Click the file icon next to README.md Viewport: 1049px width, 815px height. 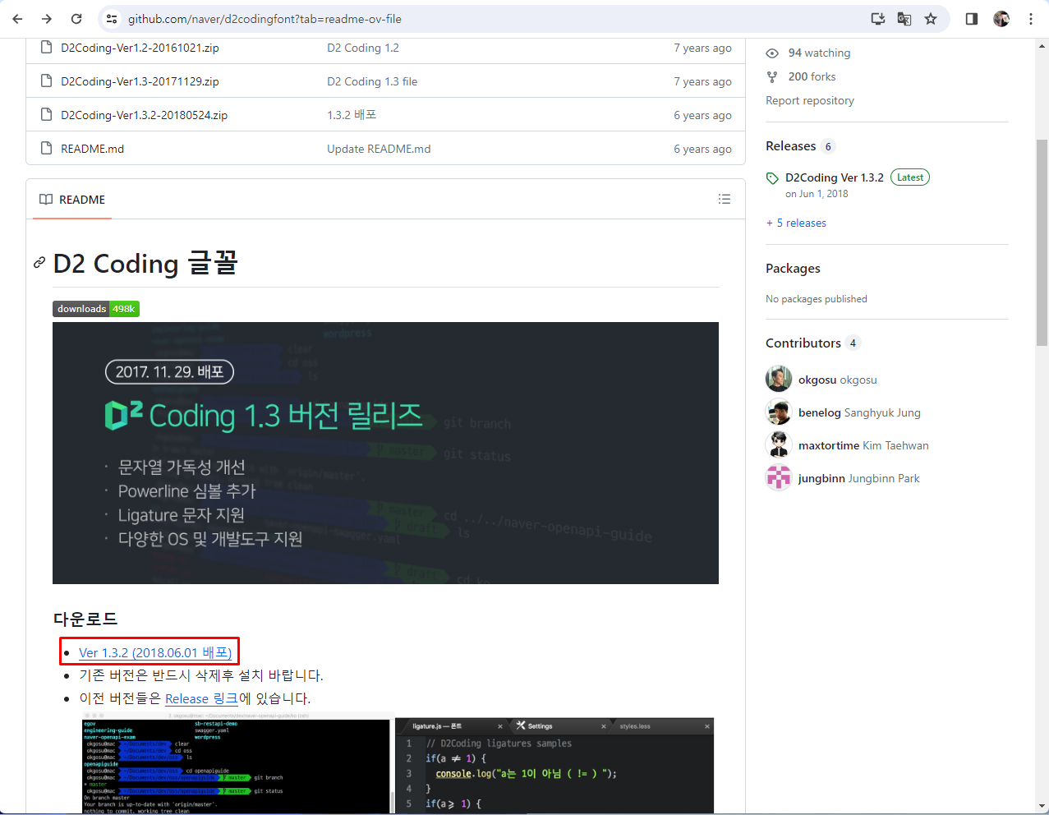point(45,148)
